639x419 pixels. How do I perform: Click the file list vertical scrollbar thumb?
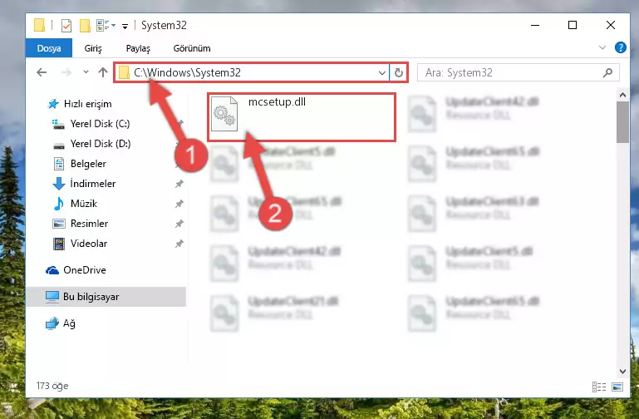tap(622, 122)
